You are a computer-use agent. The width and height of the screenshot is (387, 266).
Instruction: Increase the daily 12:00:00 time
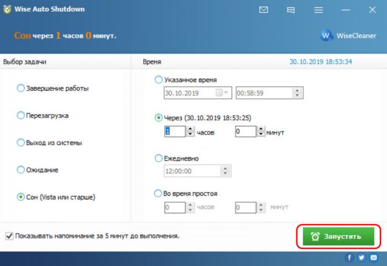point(225,168)
